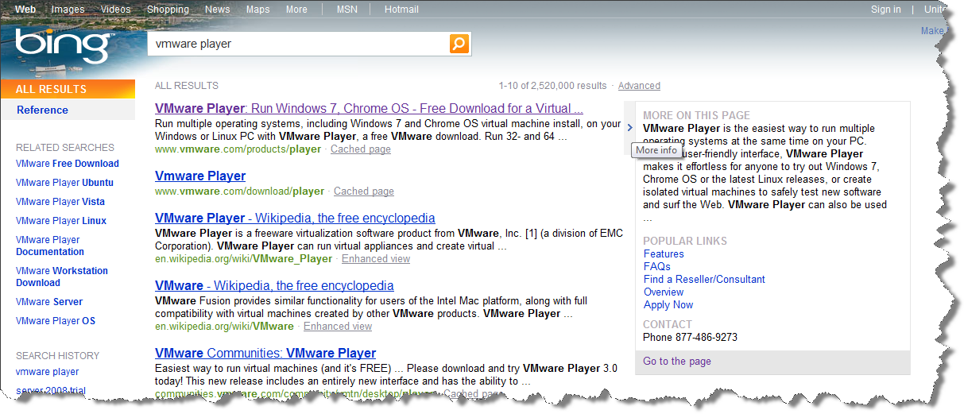Open Enhanced view for wiki/VMware_Player
The width and height of the screenshot is (964, 414).
[x=376, y=259]
